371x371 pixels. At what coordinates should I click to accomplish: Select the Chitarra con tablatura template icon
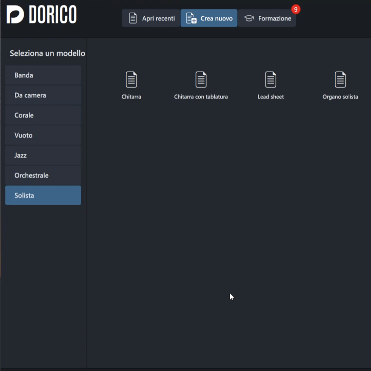pos(201,80)
